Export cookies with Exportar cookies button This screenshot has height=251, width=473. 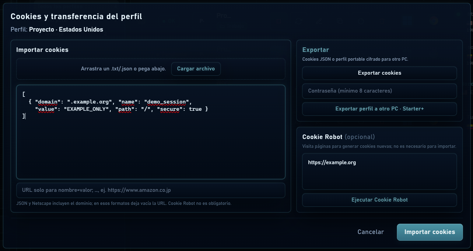379,73
